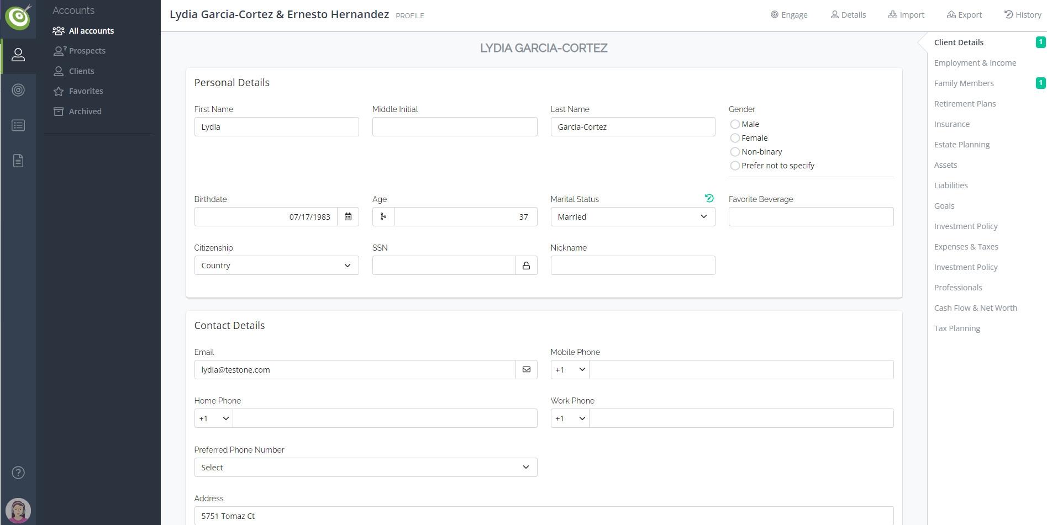This screenshot has height=525, width=1047.
Task: Navigate to Employment & Income
Action: coord(975,62)
